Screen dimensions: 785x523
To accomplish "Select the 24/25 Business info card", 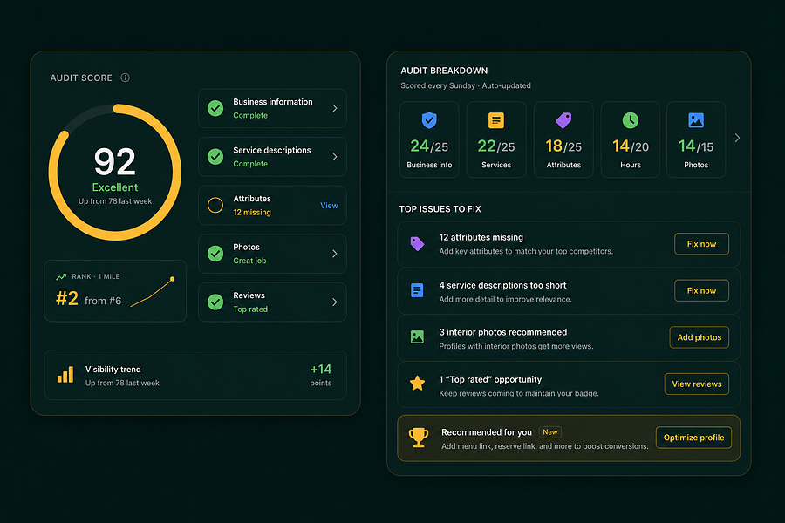I will pos(429,139).
